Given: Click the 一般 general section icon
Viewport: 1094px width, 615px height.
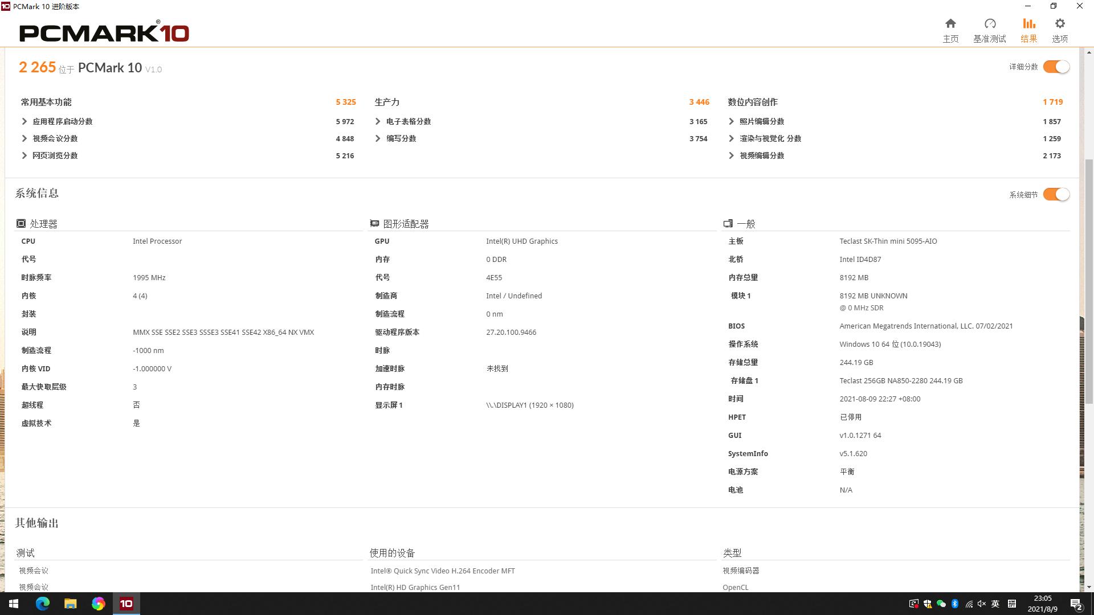Looking at the screenshot, I should (728, 223).
